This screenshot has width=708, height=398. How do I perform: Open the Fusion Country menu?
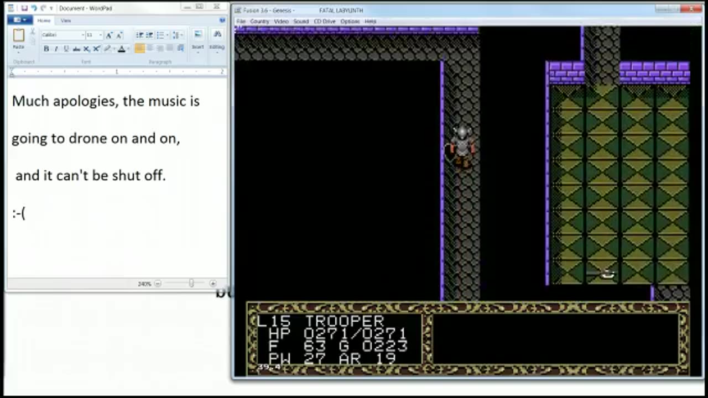[259, 22]
